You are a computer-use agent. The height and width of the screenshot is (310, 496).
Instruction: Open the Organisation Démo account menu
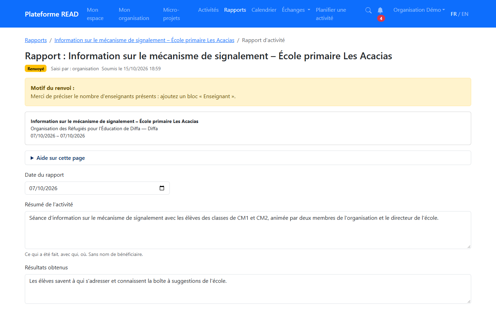click(x=419, y=10)
